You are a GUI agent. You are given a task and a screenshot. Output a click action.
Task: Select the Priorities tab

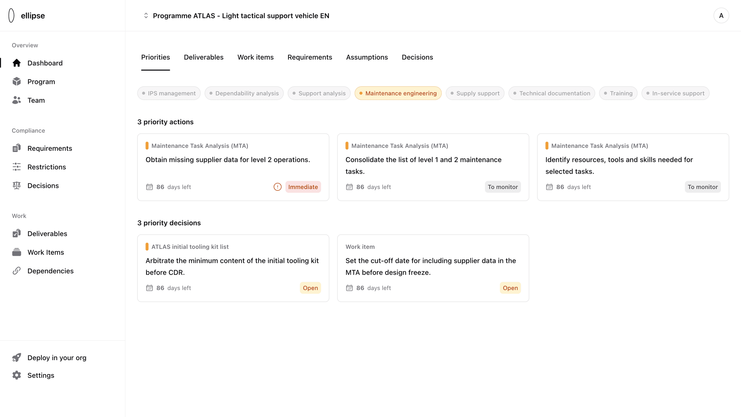tap(155, 57)
